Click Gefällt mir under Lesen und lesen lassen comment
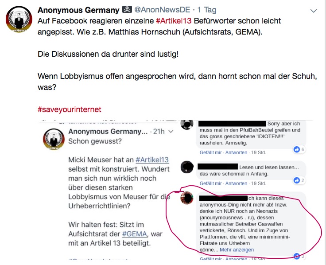The width and height of the screenshot is (326, 265). point(210,183)
